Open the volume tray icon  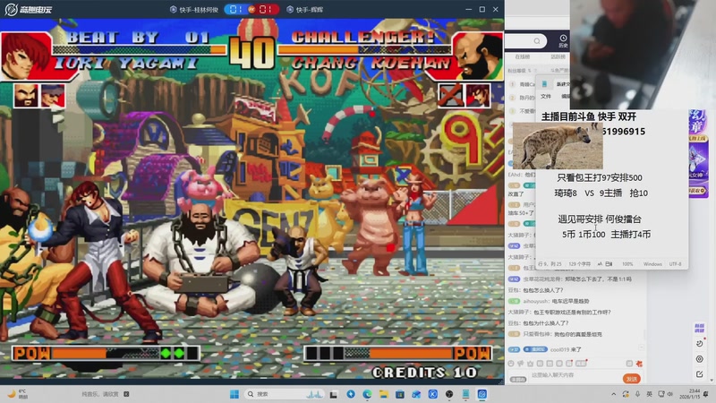tap(669, 394)
